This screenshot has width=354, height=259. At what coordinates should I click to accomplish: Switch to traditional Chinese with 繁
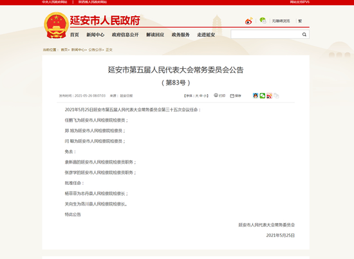tap(300, 21)
